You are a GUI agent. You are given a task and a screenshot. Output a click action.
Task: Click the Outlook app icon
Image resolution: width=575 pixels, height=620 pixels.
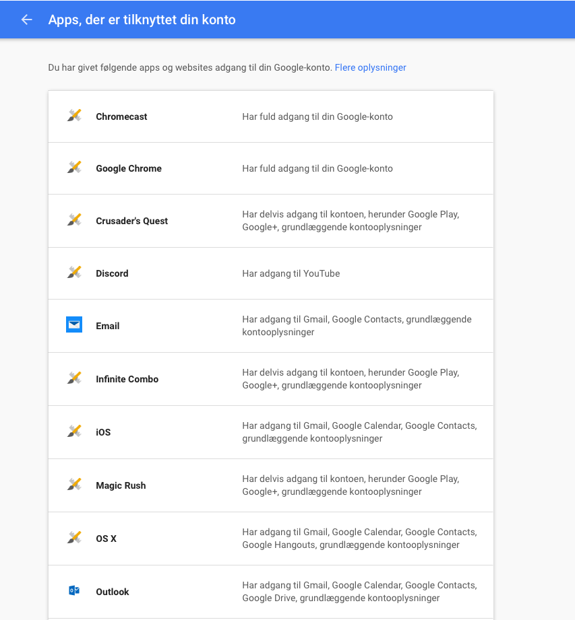point(74,591)
